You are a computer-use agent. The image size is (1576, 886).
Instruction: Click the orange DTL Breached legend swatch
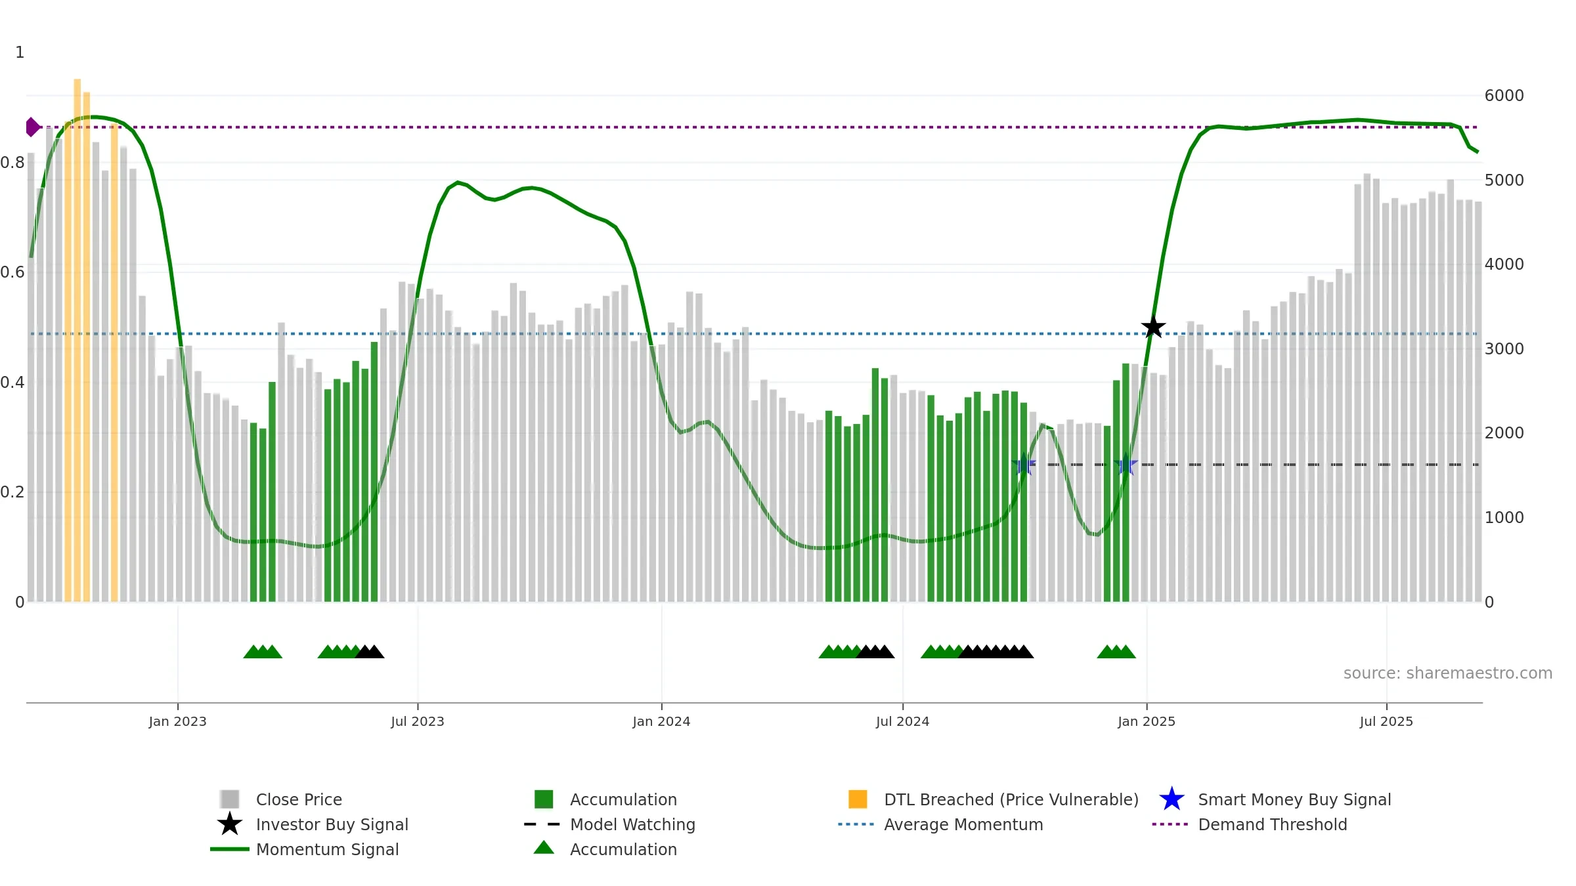tap(858, 799)
